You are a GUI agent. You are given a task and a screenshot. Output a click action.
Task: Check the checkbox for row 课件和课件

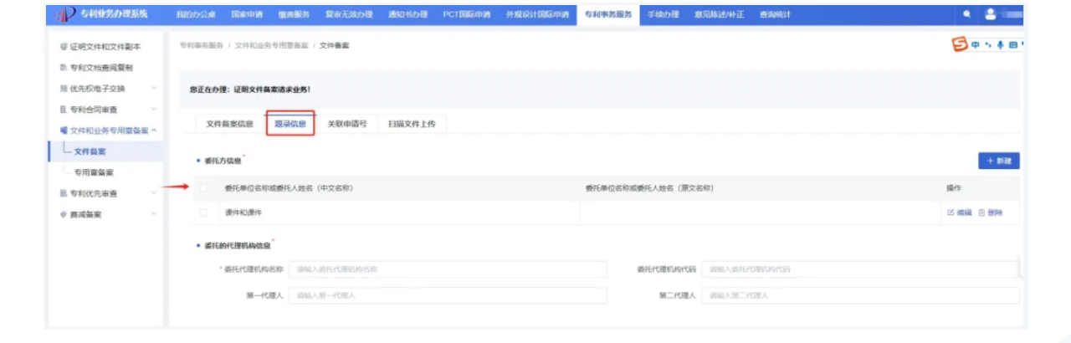coord(203,212)
